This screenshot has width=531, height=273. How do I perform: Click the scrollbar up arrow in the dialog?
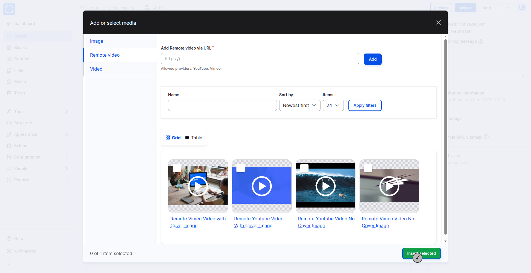tap(446, 37)
